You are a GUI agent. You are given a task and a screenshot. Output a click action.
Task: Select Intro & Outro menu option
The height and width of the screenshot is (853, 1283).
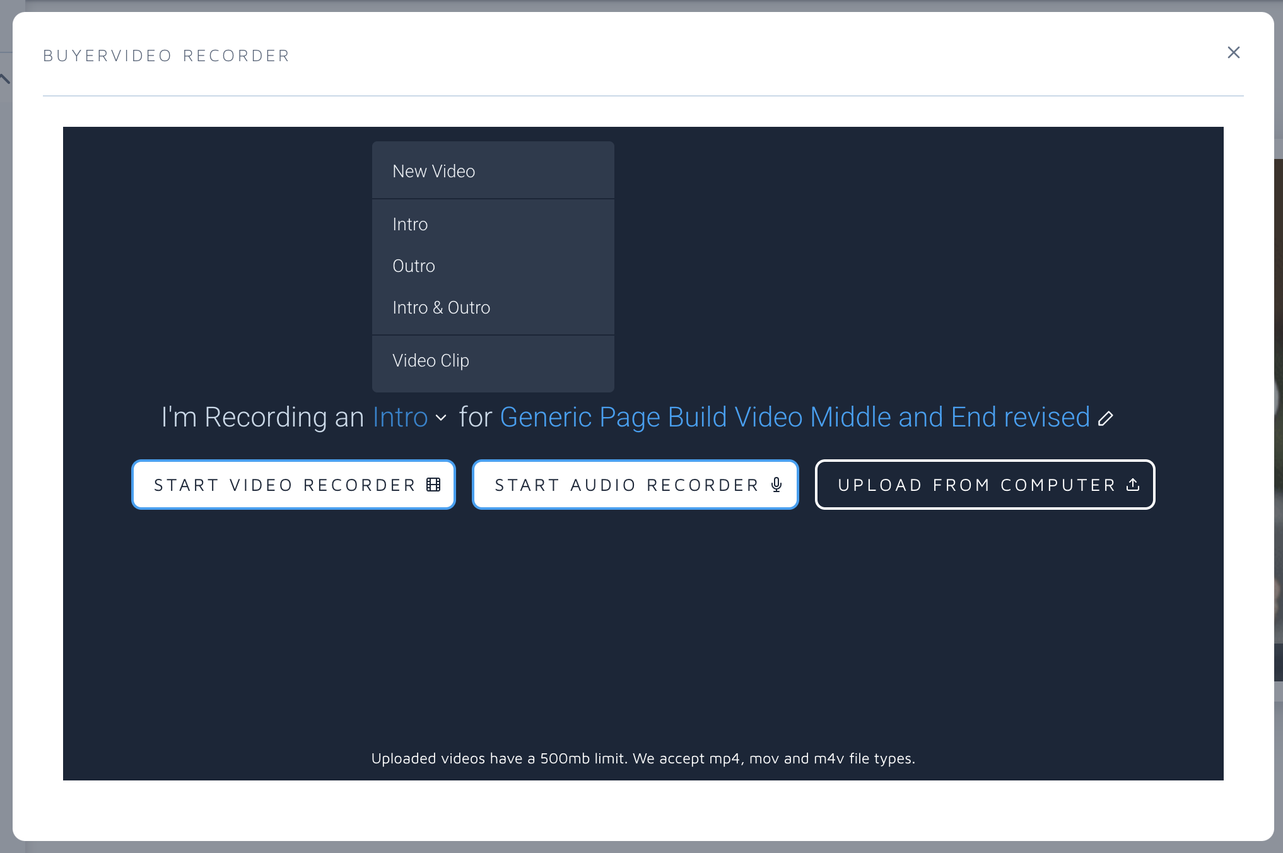[x=493, y=307]
